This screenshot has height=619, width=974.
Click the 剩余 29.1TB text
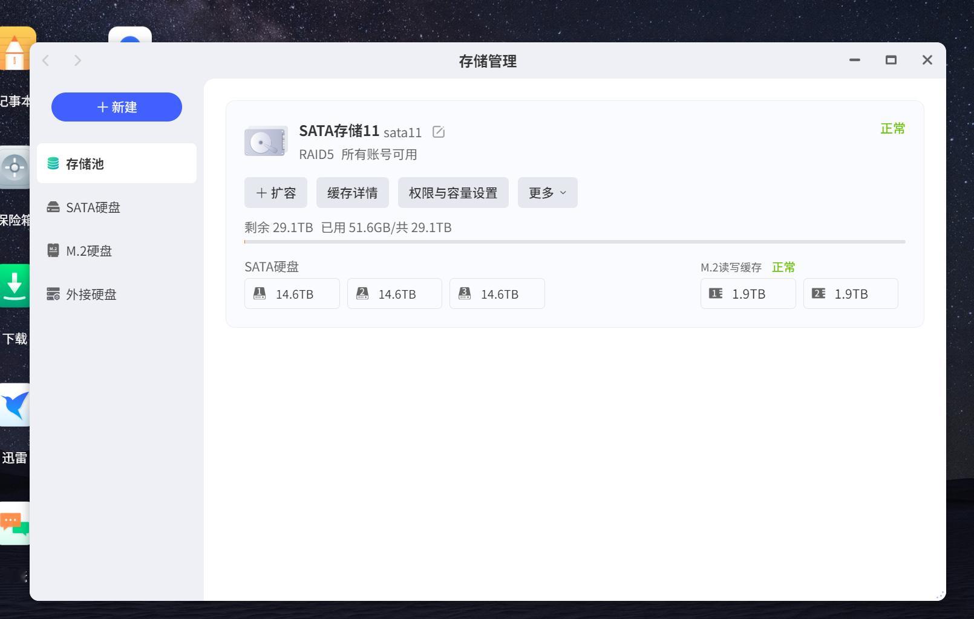pos(279,227)
